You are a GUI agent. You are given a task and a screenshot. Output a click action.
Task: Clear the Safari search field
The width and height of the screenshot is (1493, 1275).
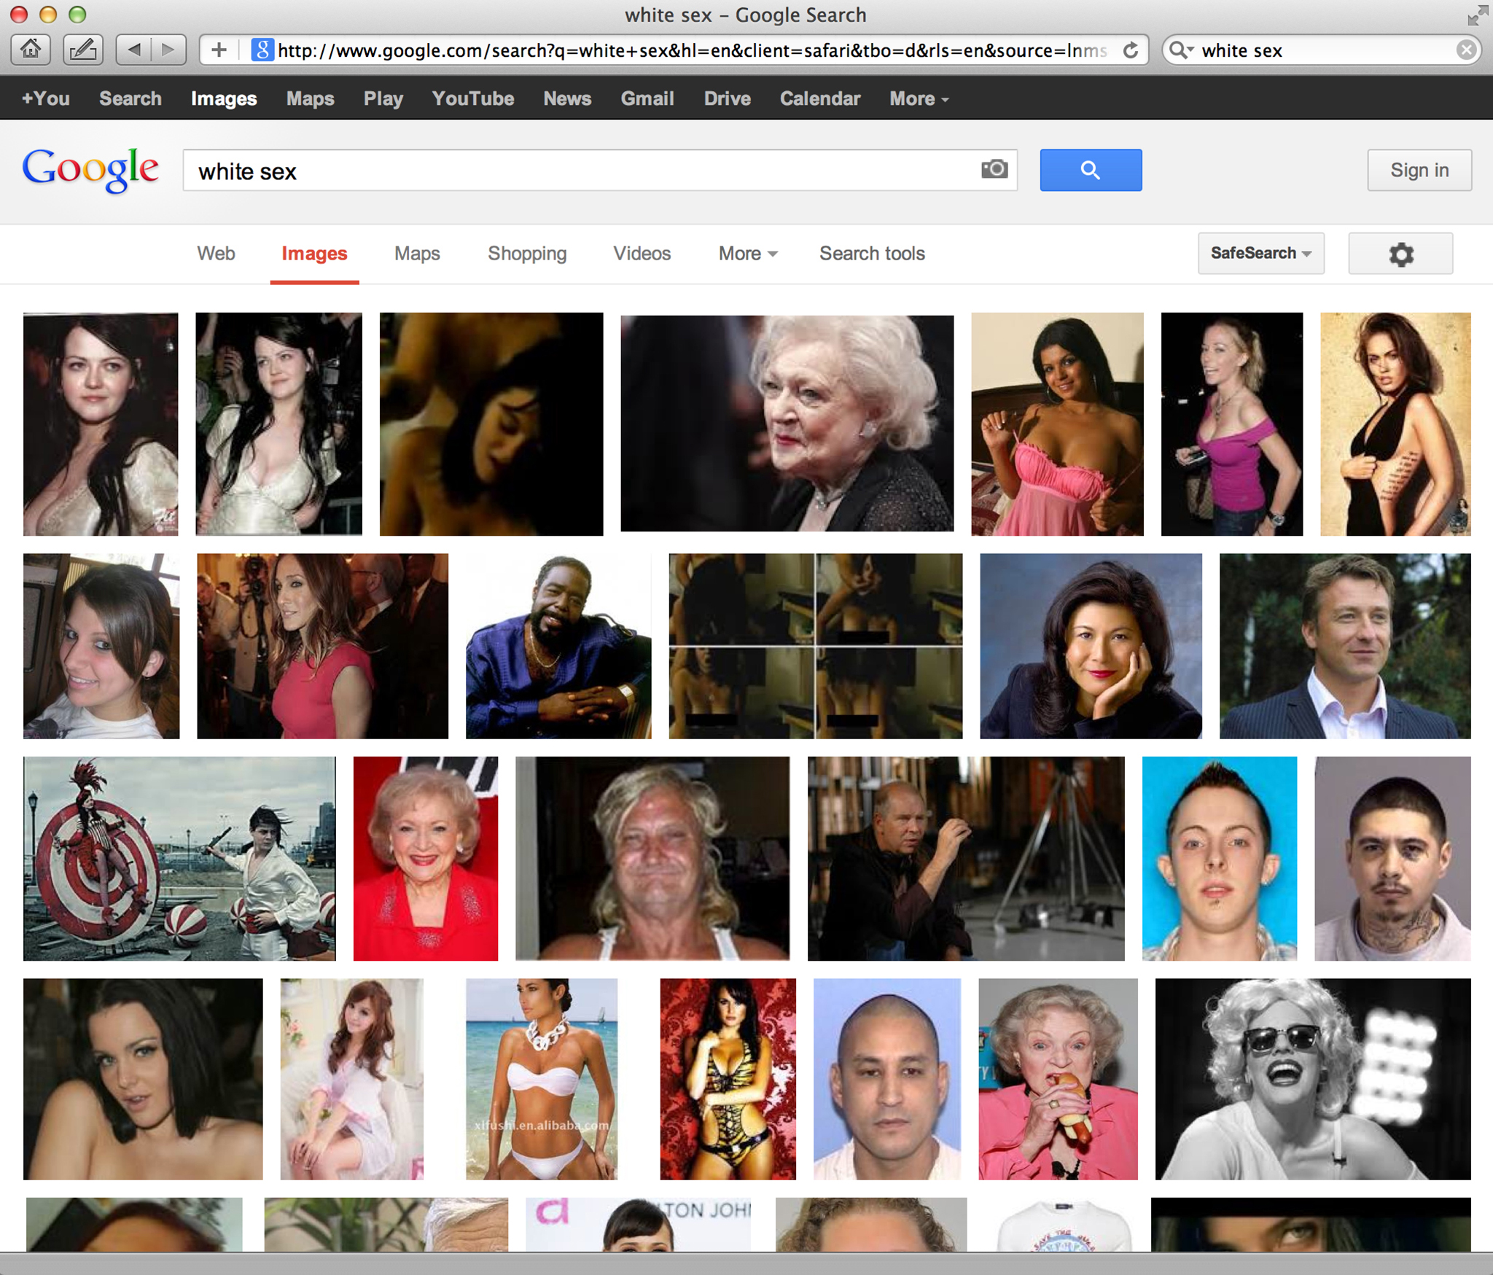1466,50
